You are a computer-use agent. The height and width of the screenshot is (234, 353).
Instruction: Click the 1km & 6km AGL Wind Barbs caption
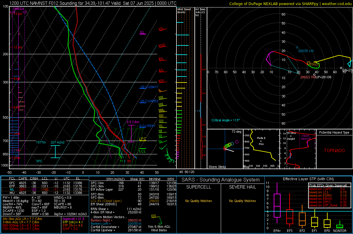(159, 228)
